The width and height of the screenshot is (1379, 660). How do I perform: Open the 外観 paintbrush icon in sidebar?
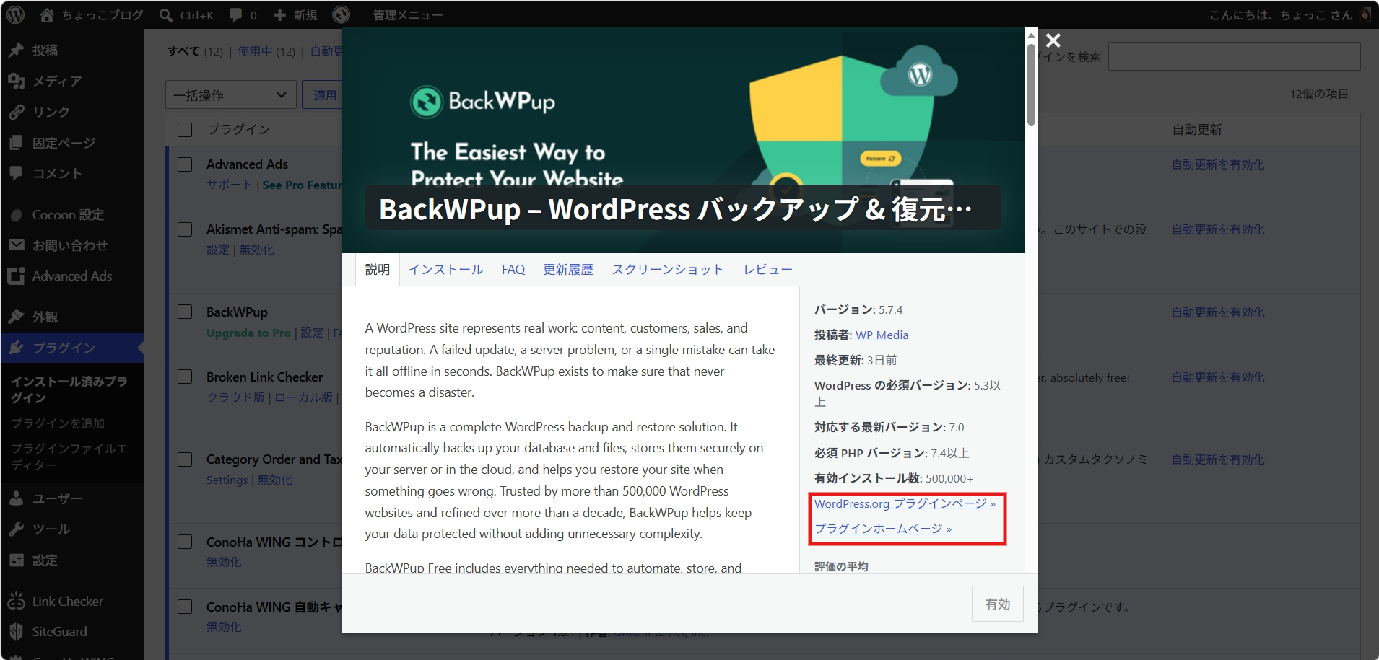(x=17, y=317)
